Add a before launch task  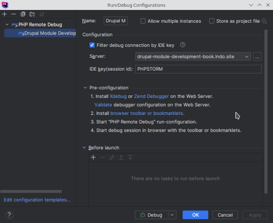[x=93, y=157]
